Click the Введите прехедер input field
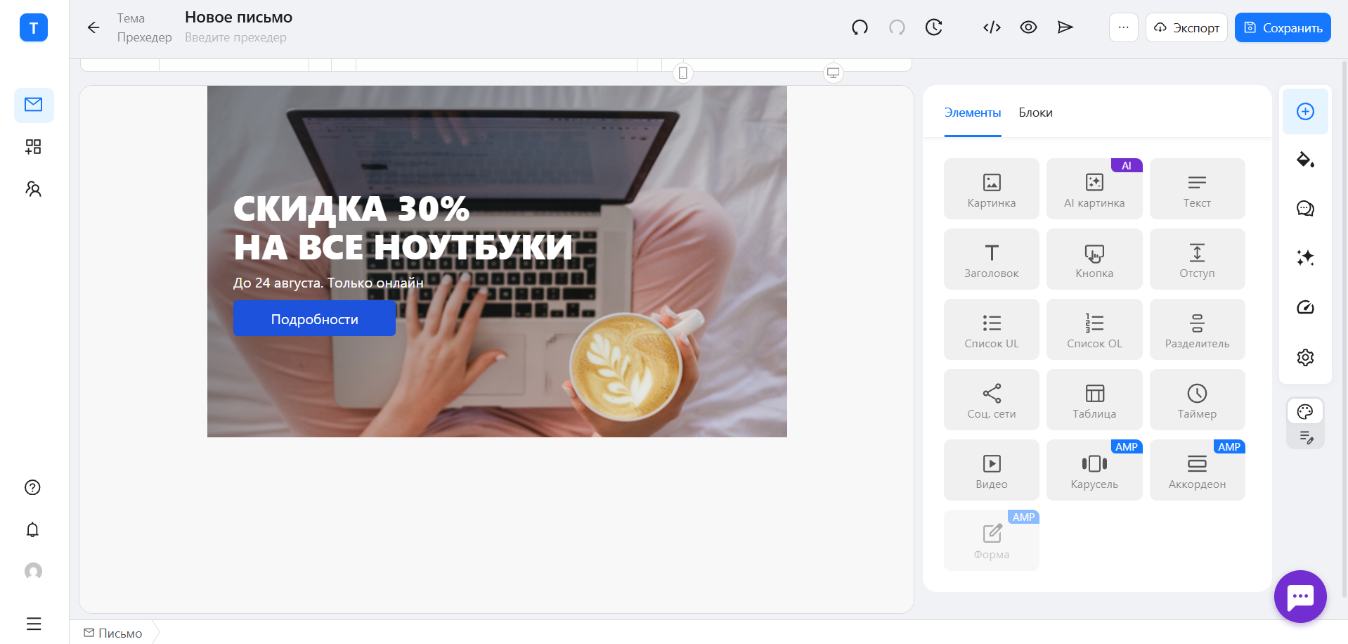1348x644 pixels. (235, 37)
